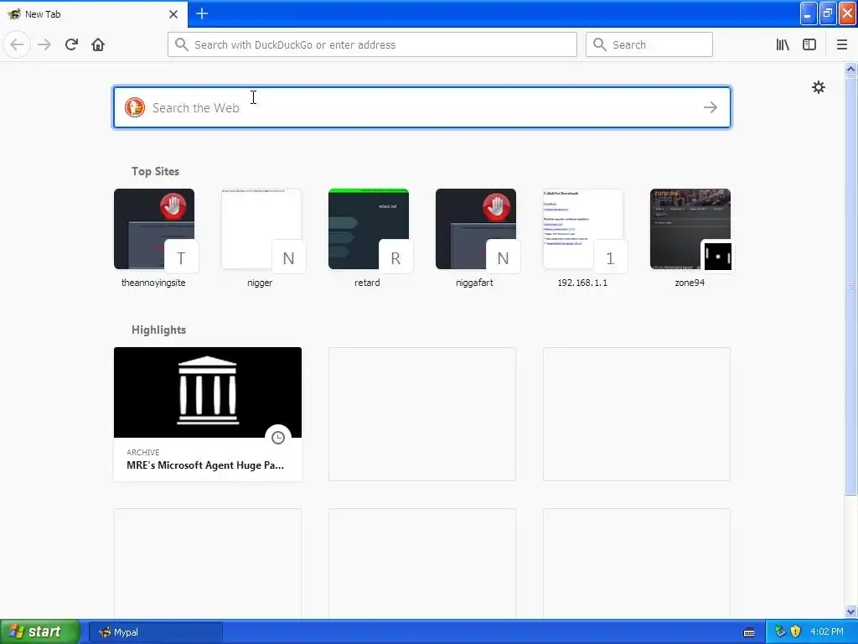Click the magnifier icon in the address bar
Screen dimensions: 858x644
coord(181,44)
